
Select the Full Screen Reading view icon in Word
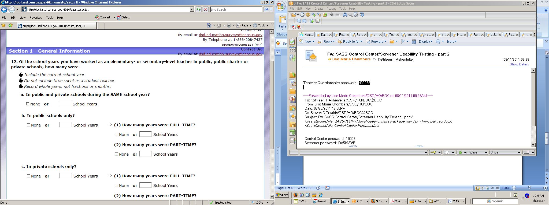point(483,188)
